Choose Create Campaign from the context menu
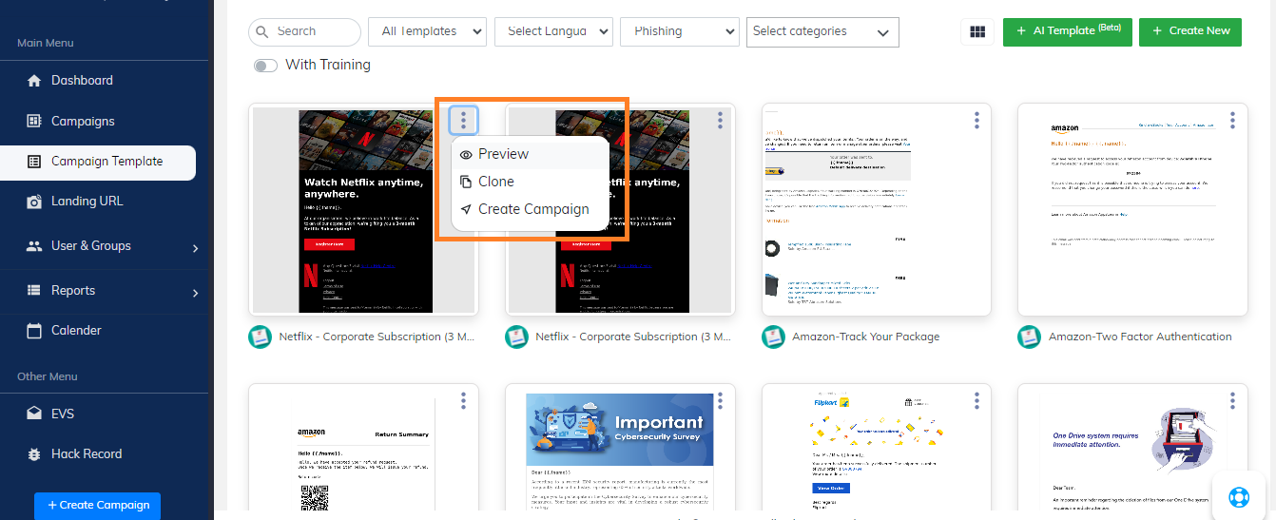1276x520 pixels. click(x=530, y=209)
